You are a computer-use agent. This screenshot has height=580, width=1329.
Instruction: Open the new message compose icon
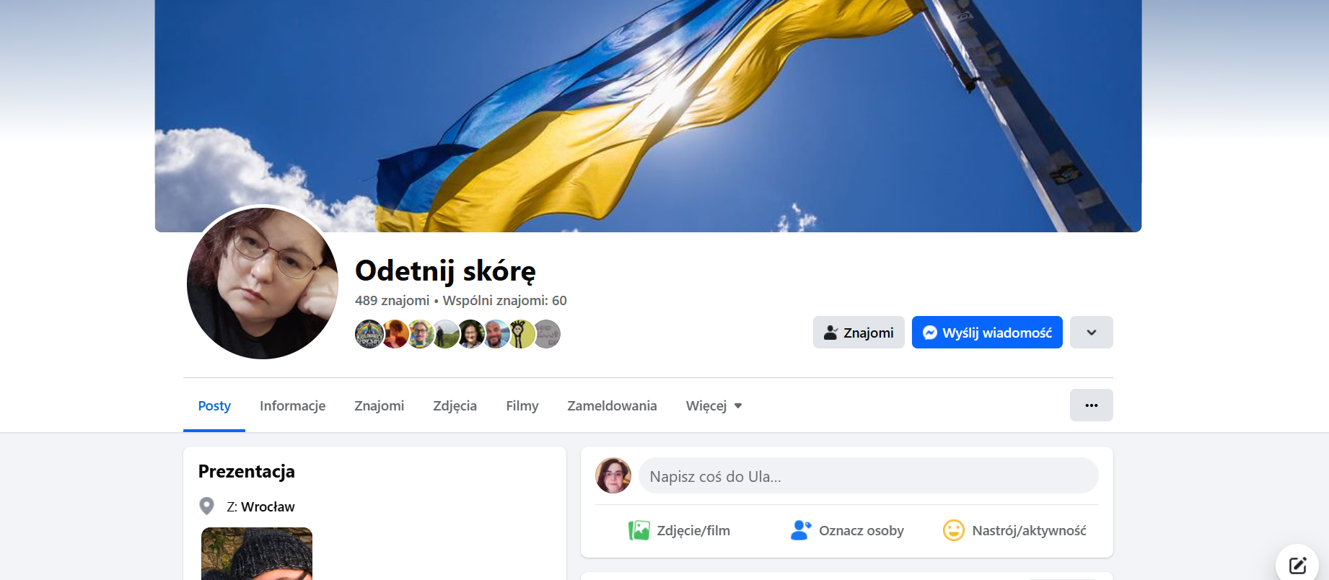click(x=1297, y=566)
